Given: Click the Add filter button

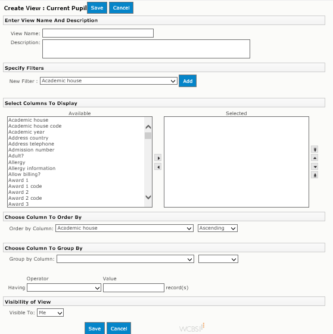Looking at the screenshot, I should coord(188,81).
